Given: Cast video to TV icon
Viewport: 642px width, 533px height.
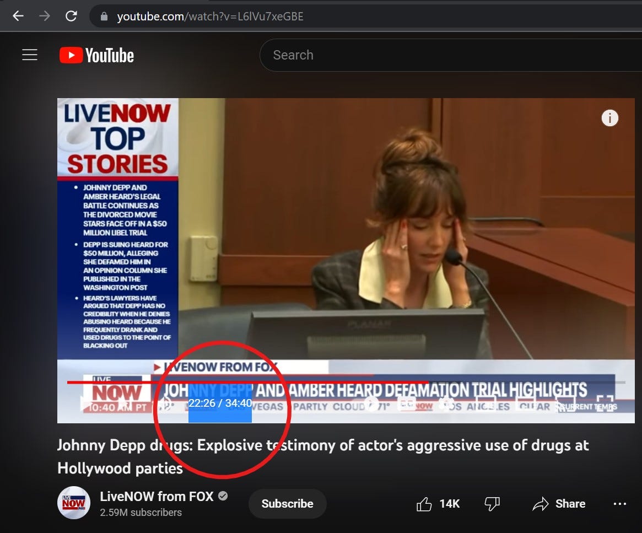Looking at the screenshot, I should (x=565, y=403).
